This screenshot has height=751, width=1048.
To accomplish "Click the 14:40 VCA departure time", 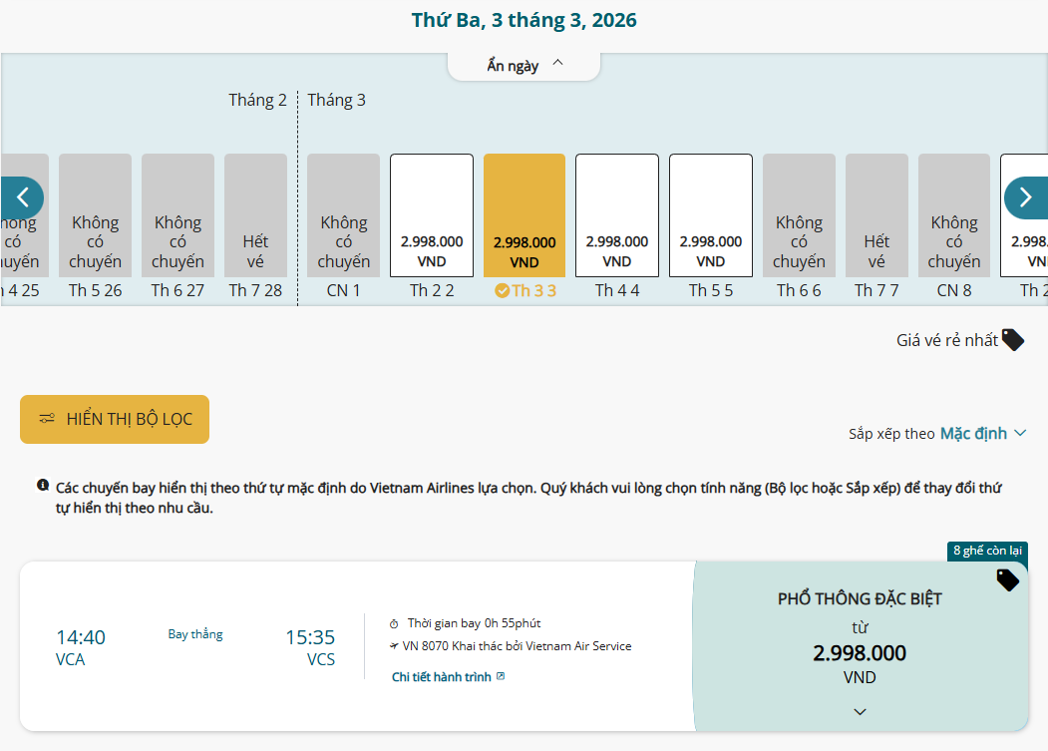I will 81,637.
